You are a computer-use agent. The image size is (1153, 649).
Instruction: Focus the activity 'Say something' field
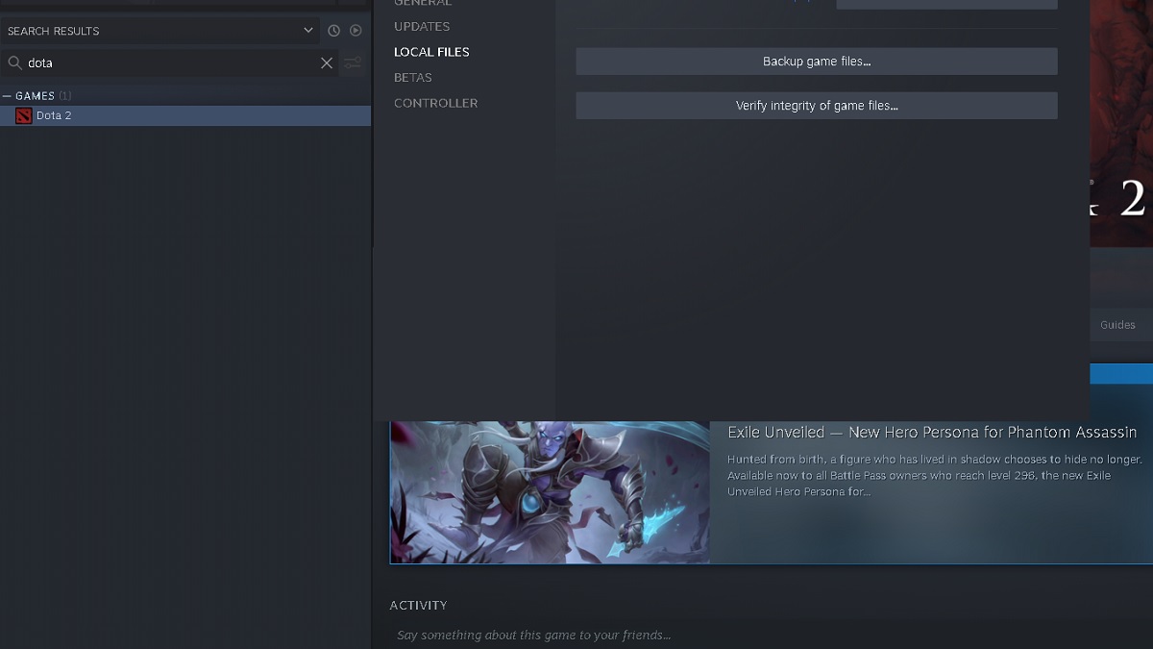(533, 635)
